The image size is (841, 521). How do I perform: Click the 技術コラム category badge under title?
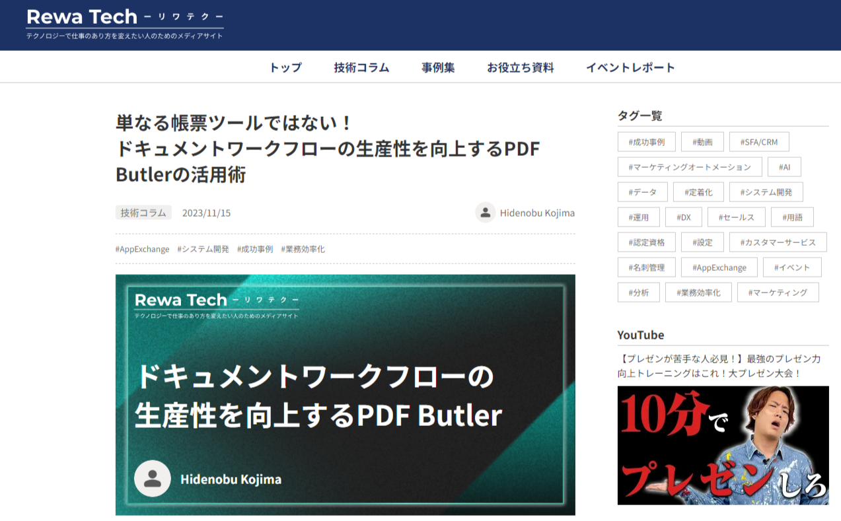click(x=143, y=213)
